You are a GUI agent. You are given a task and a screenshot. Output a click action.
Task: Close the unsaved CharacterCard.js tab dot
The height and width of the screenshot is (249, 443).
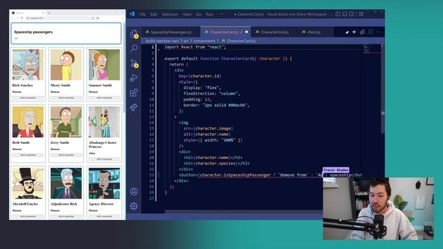(246, 33)
